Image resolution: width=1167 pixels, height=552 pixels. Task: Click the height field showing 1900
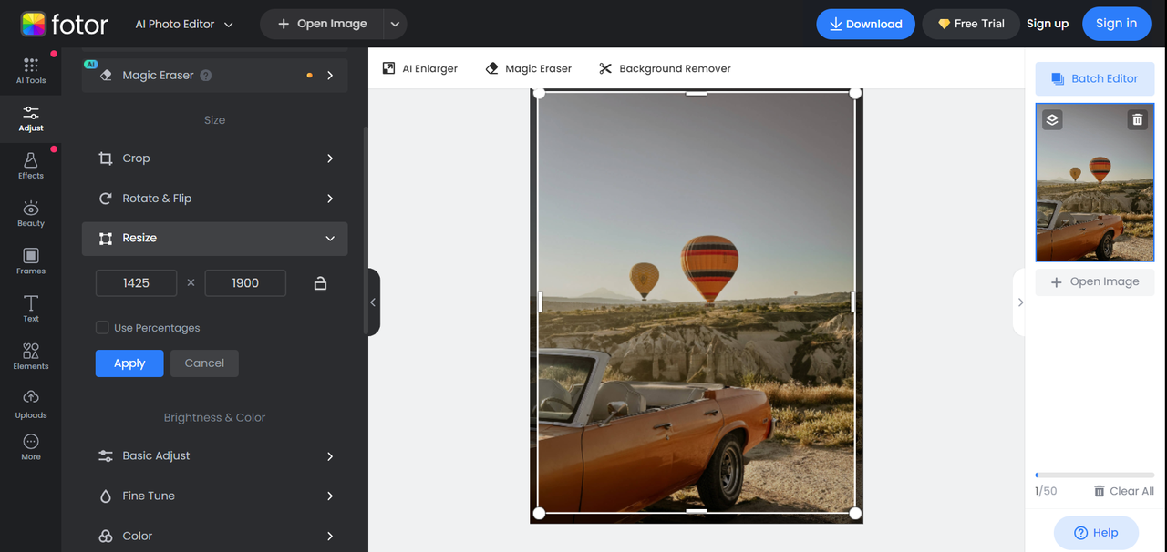[245, 283]
